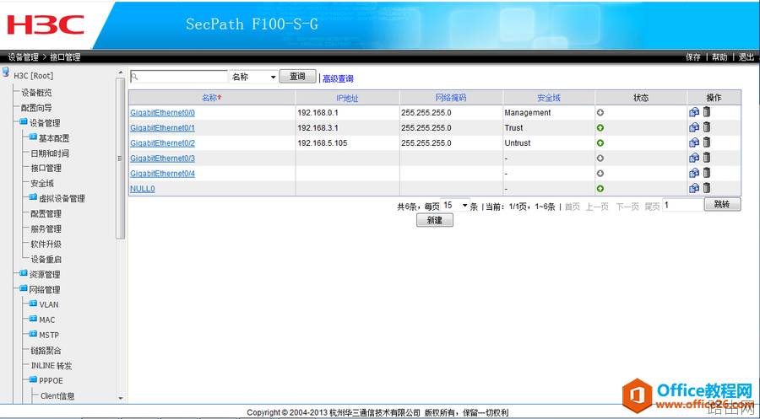Expand the VLAN tree node
The height and width of the screenshot is (419, 760).
click(x=33, y=304)
